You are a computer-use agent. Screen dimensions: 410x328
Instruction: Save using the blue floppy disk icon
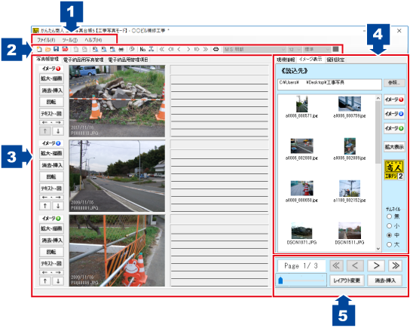[x=56, y=49]
